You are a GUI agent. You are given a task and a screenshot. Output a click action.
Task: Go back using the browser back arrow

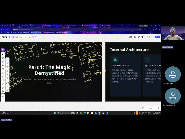[2, 29]
